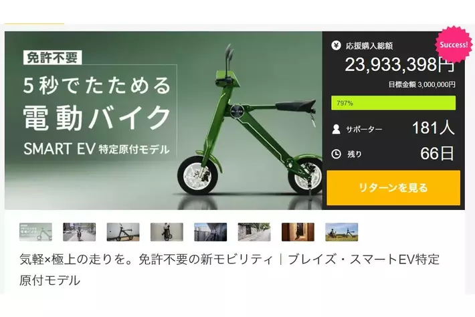Screen dimensions: 475x317
Task: Click the pink Success! badge
Action: coord(454,45)
